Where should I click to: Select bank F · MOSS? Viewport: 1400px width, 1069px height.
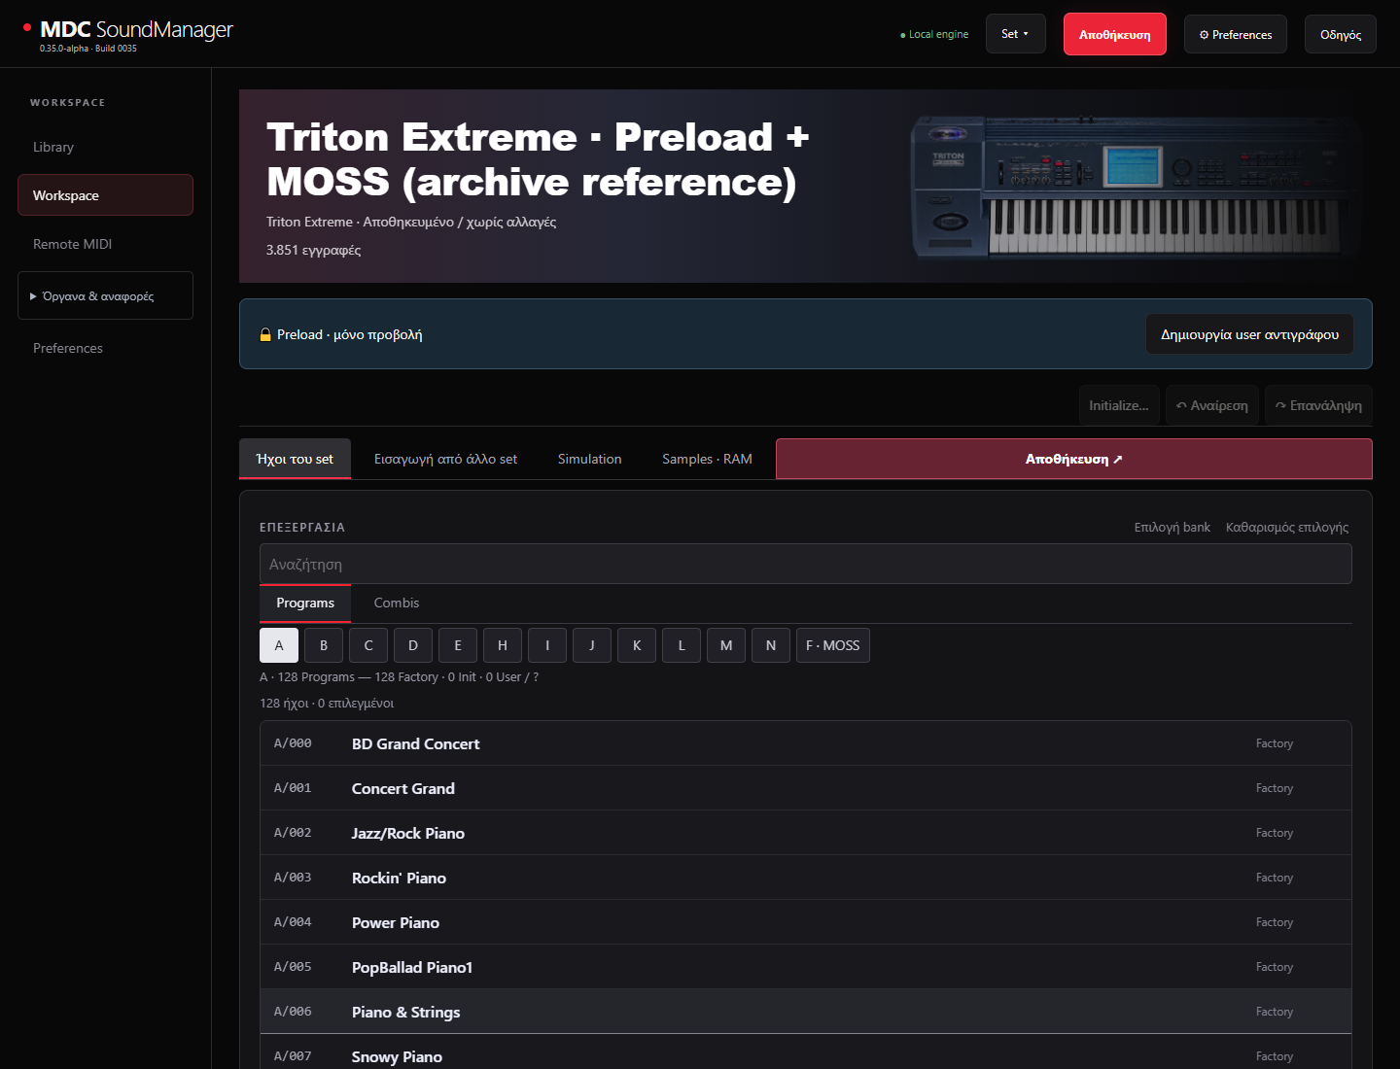click(832, 645)
